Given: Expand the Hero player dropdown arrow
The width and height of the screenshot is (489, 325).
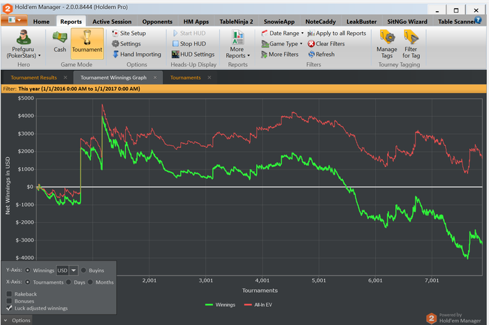Looking at the screenshot, I should click(x=39, y=56).
